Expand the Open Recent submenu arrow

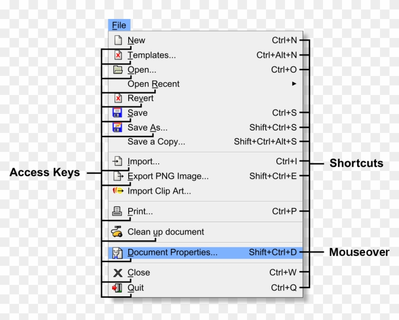tap(294, 84)
